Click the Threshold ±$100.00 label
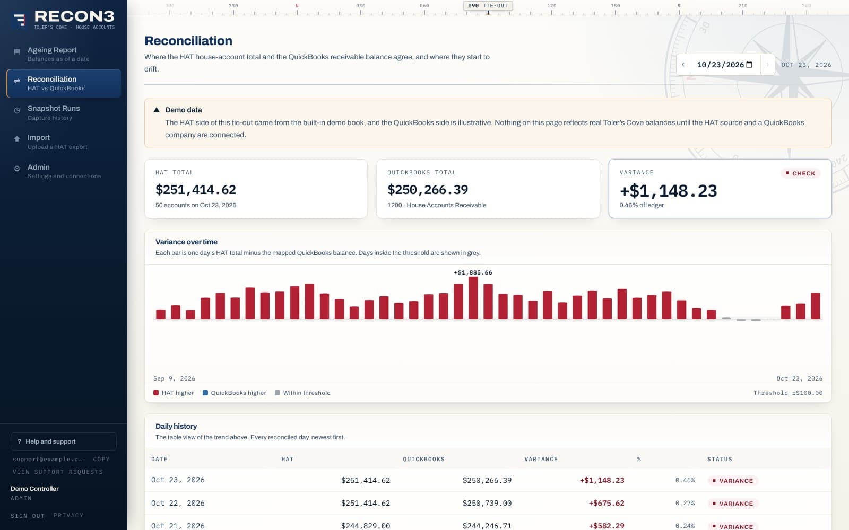 (788, 393)
